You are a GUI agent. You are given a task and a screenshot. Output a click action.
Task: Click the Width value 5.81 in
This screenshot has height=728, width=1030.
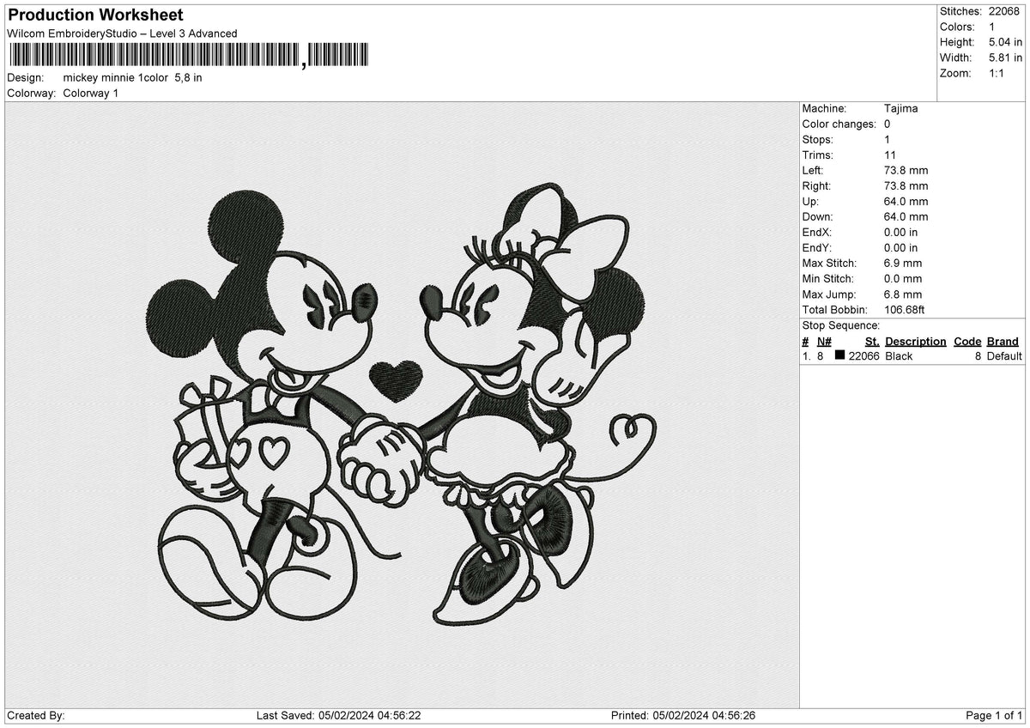point(1006,58)
